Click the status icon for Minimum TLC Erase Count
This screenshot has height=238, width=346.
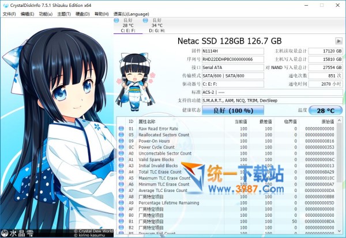[x=121, y=184]
